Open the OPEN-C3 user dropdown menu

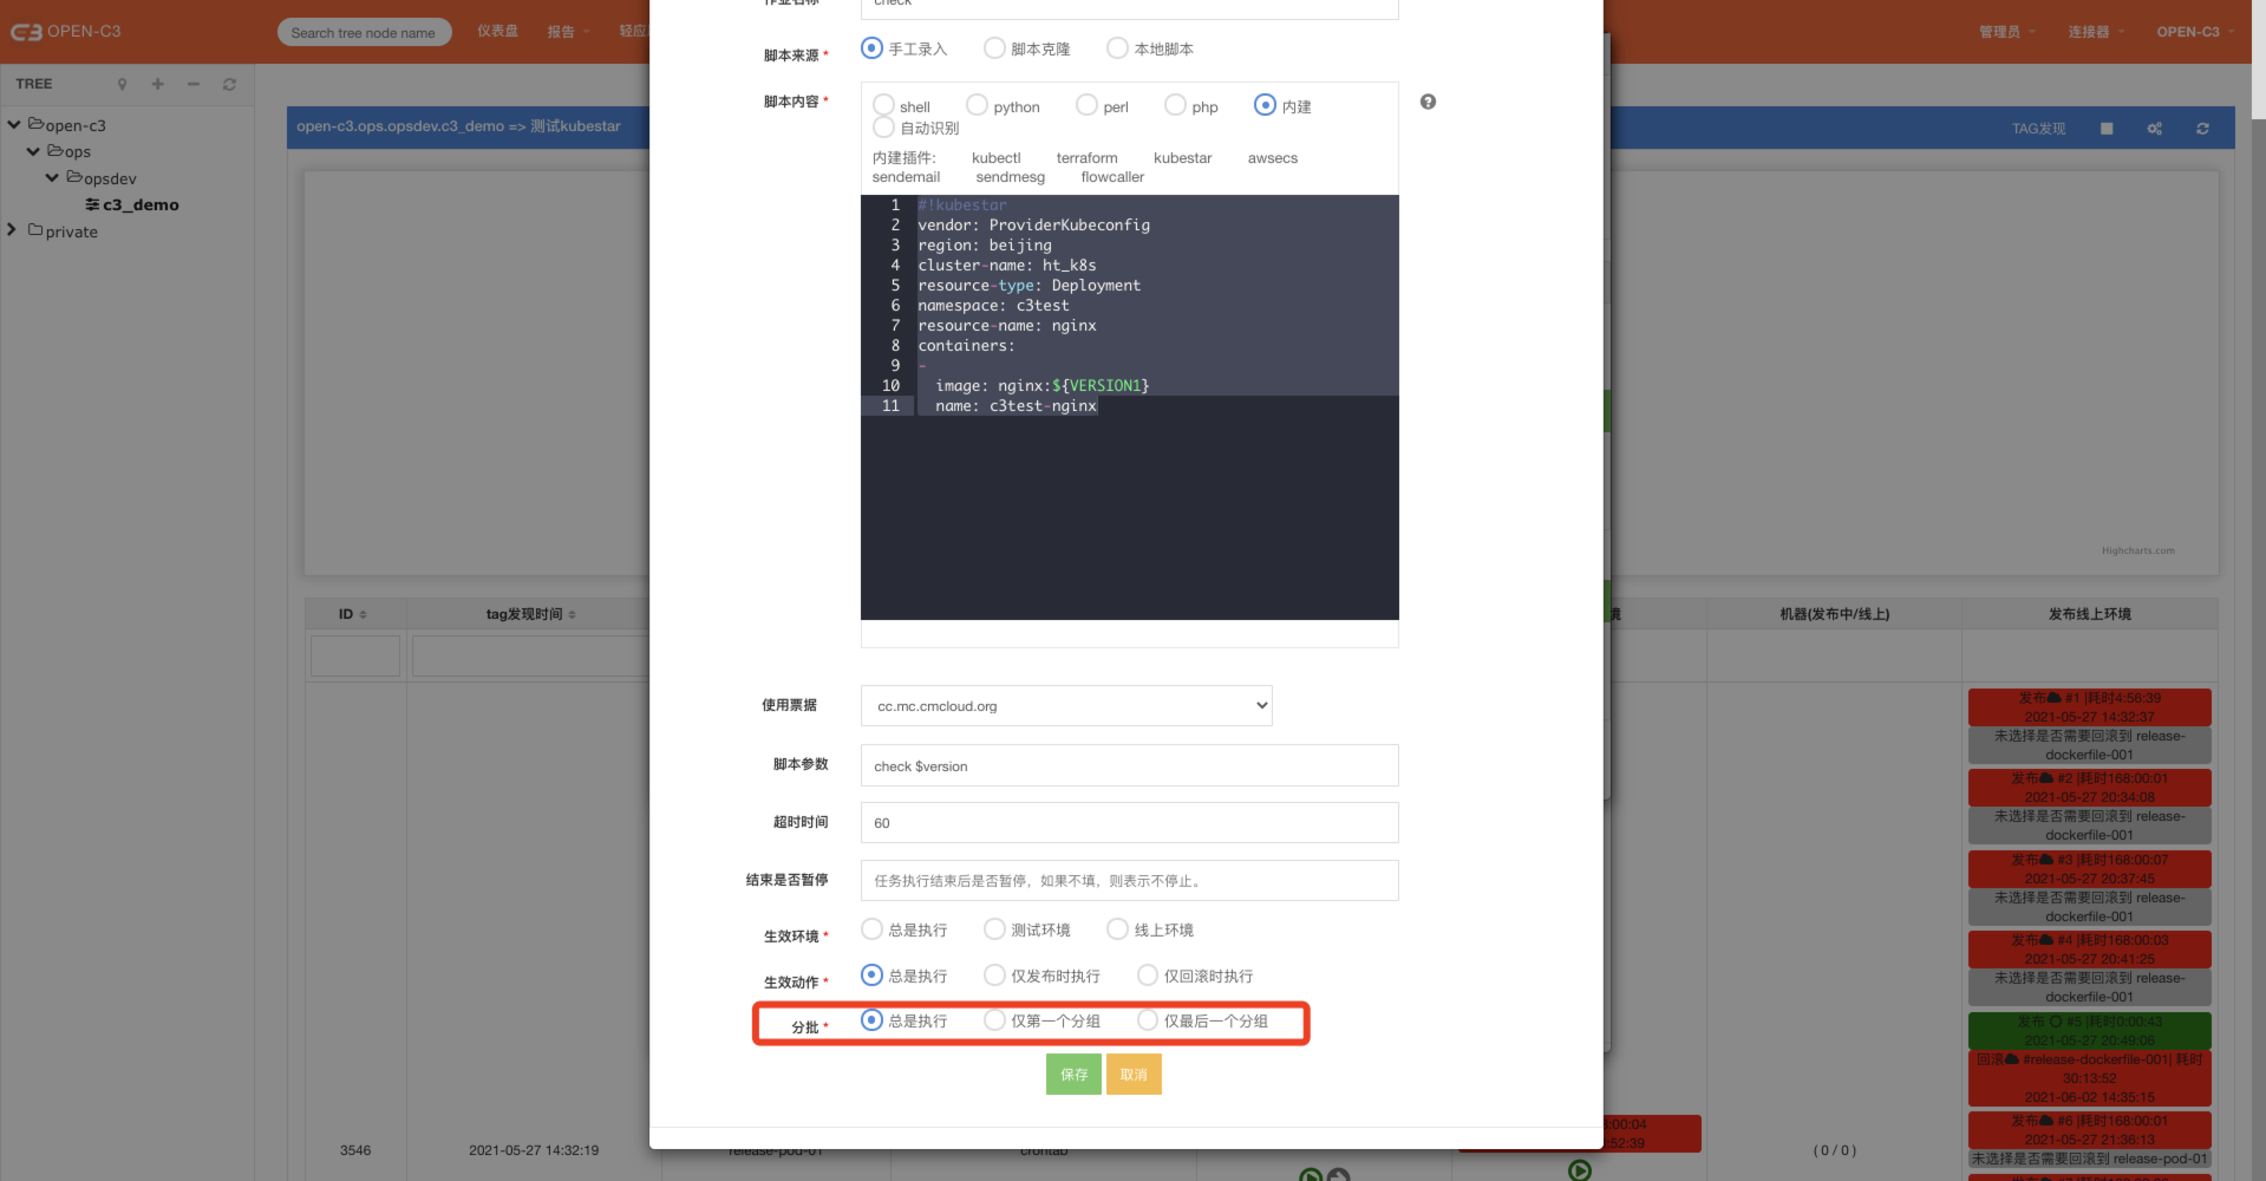click(2195, 32)
